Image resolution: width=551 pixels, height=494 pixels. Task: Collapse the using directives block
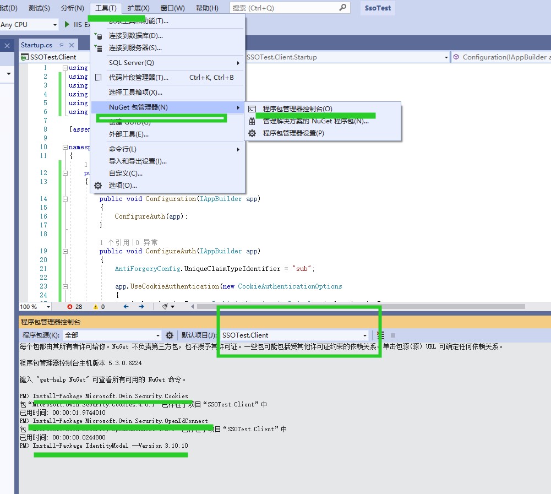pos(65,68)
